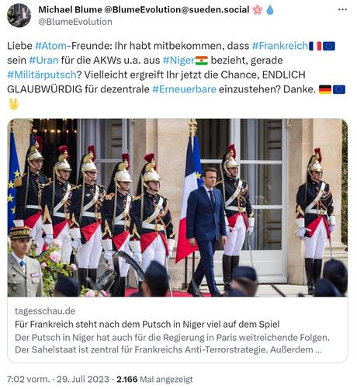Screen dimensions: 357x389
Task: Click the 2.166 Mal angezeigt view count
Action: 154,379
